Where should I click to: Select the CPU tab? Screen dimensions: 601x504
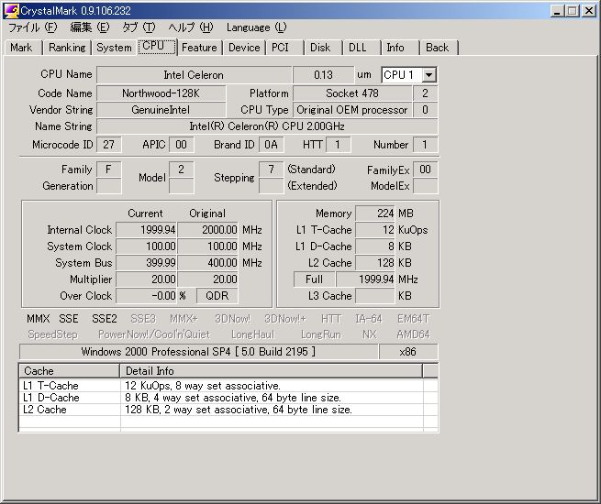click(157, 47)
